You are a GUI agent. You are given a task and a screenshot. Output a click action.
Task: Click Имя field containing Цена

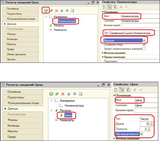coord(146,100)
